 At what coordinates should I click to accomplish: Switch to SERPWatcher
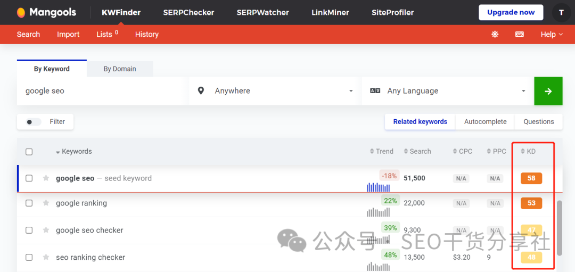[262, 12]
